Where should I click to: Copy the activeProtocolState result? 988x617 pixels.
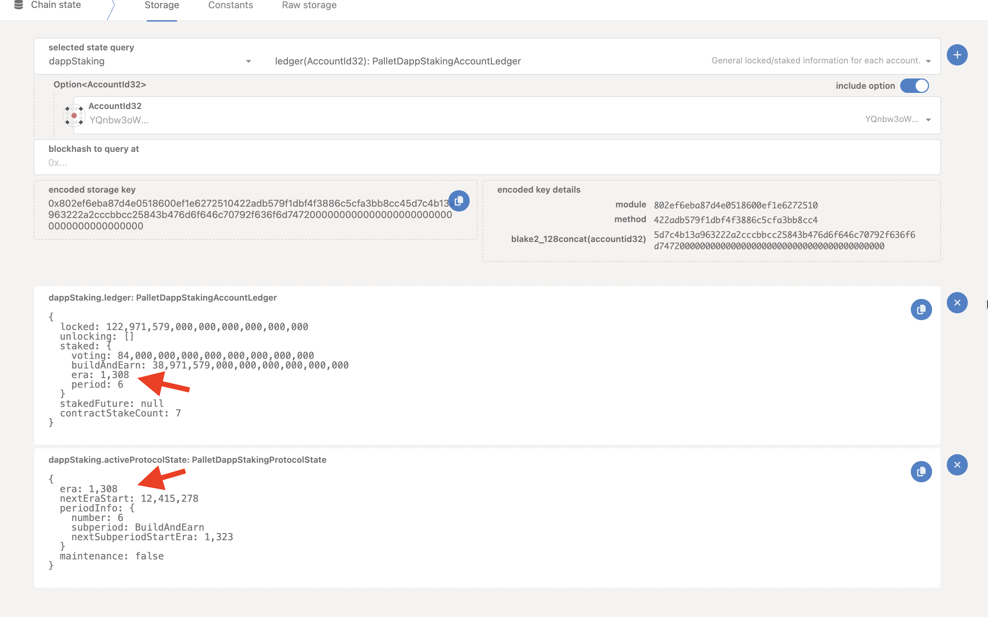pos(921,472)
